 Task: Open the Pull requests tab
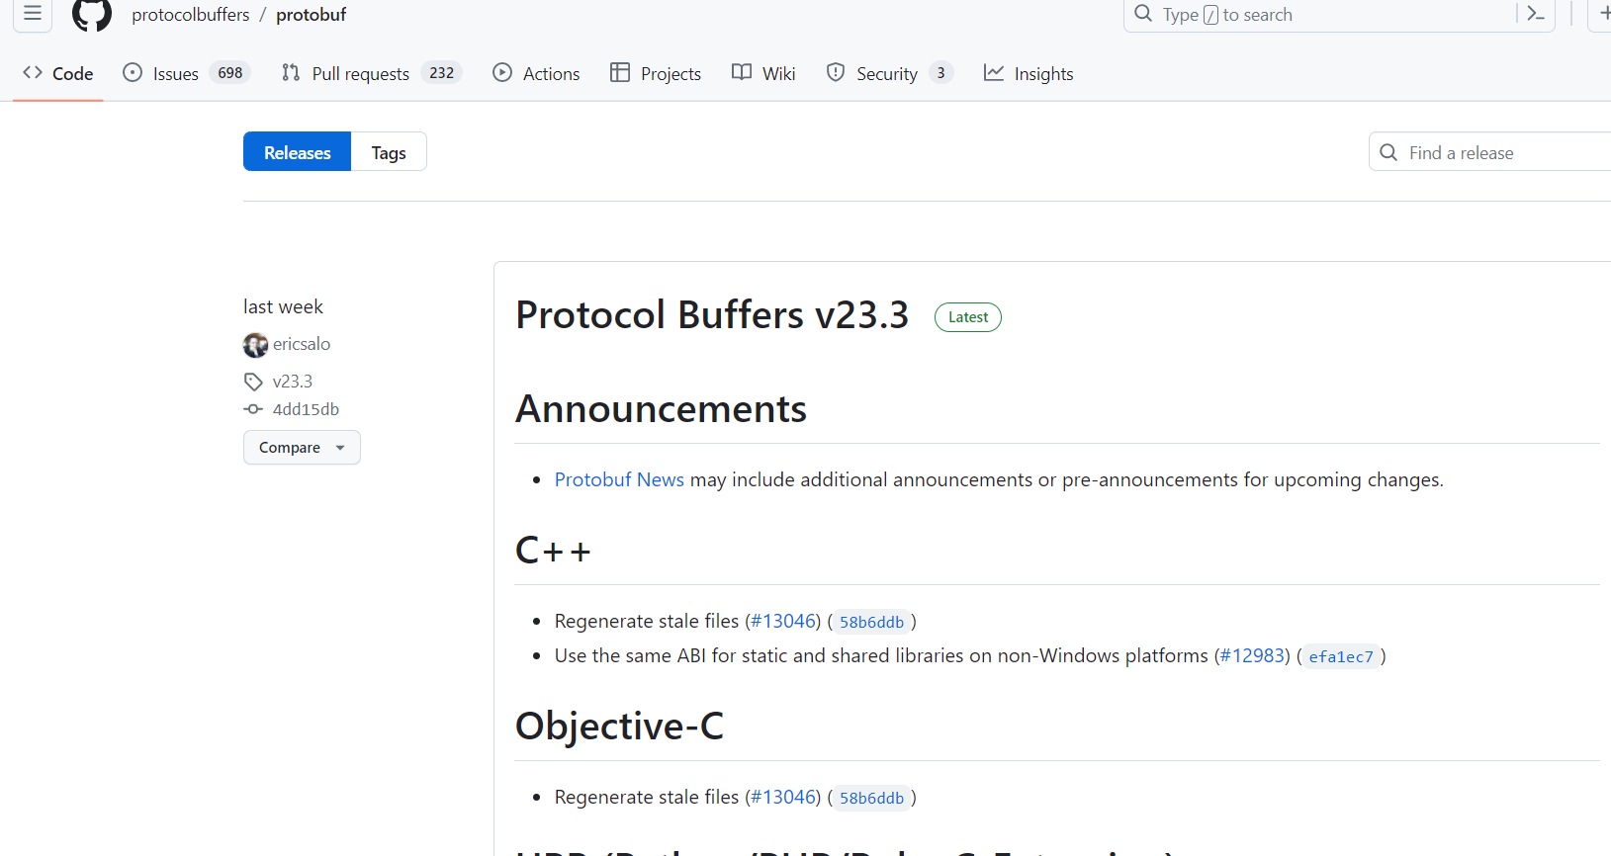tap(372, 73)
